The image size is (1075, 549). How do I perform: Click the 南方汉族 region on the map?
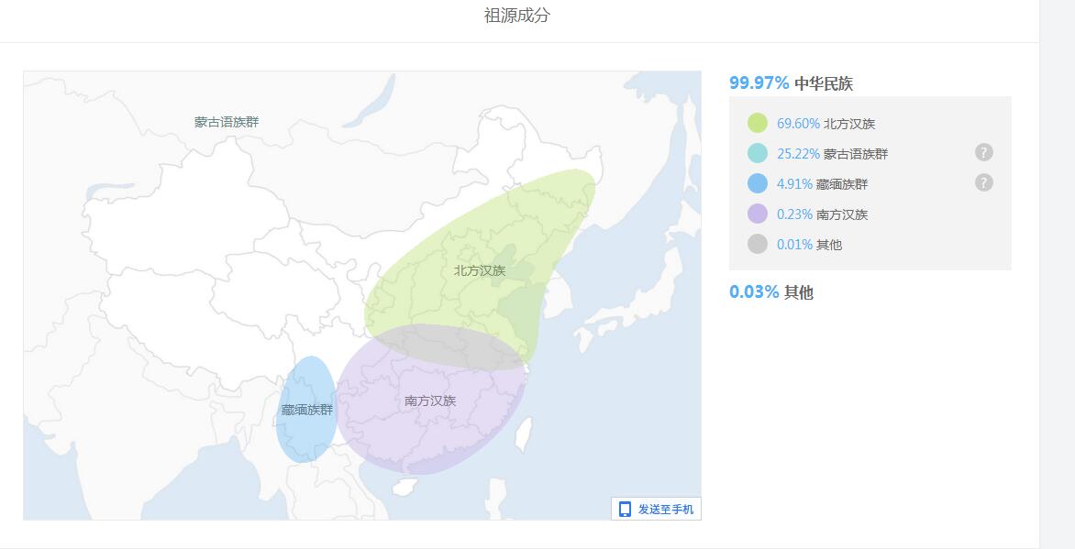coord(430,401)
